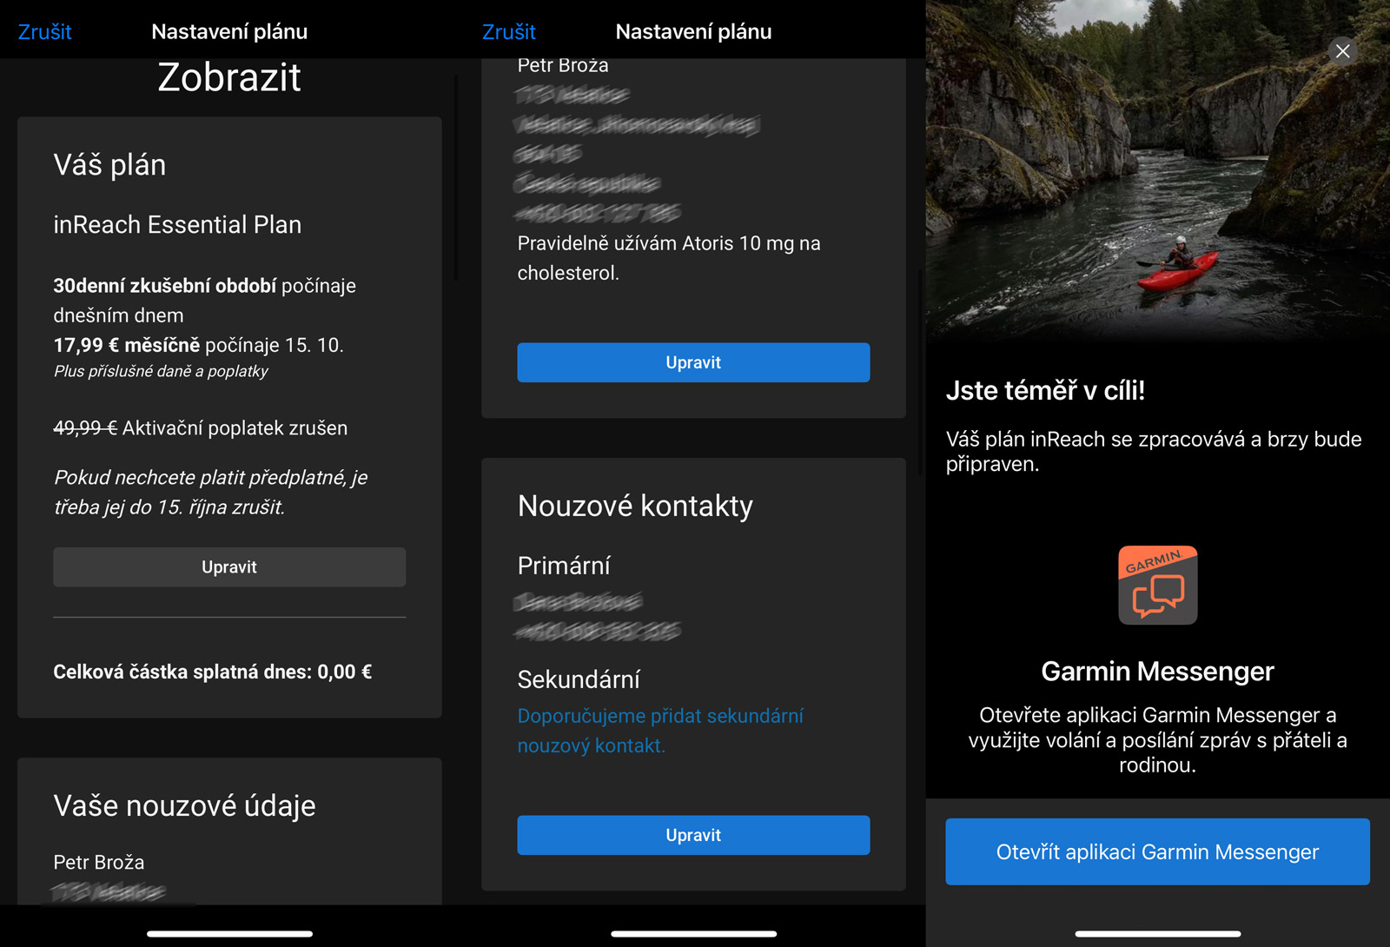Tap the home indicator bar under the left screen

(229, 934)
